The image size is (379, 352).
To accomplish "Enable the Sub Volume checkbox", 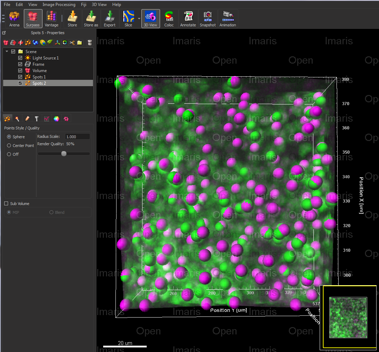I will [x=6, y=204].
